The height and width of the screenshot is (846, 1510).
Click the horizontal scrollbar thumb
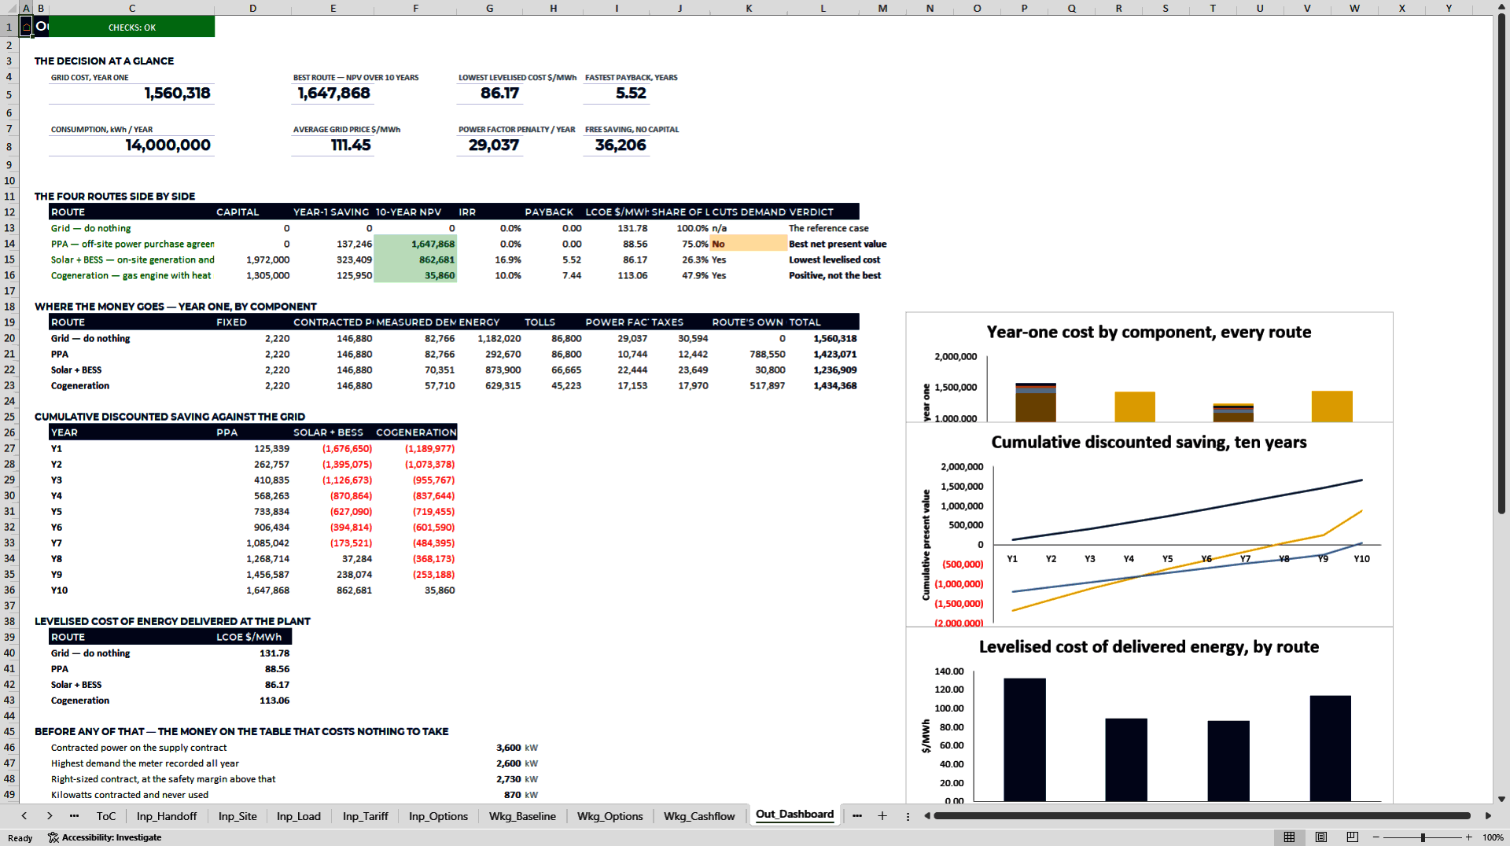1202,816
